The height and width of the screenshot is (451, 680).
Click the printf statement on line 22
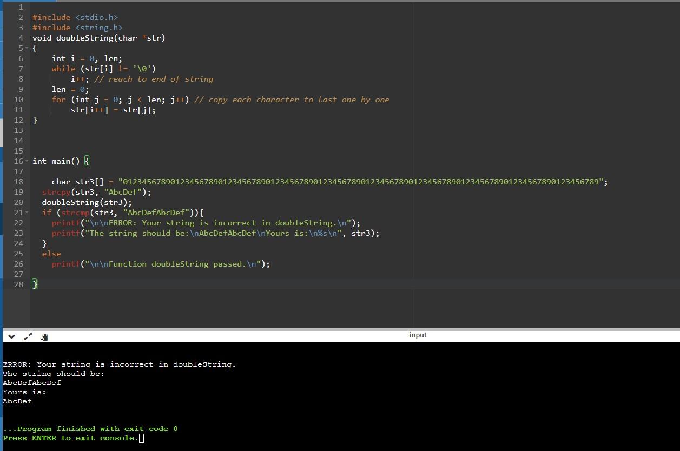pos(206,222)
